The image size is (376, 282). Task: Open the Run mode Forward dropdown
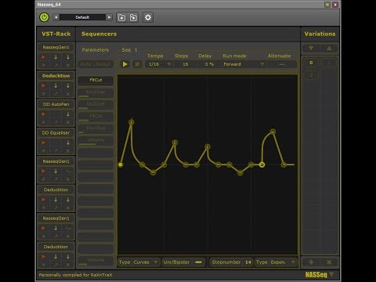[244, 64]
